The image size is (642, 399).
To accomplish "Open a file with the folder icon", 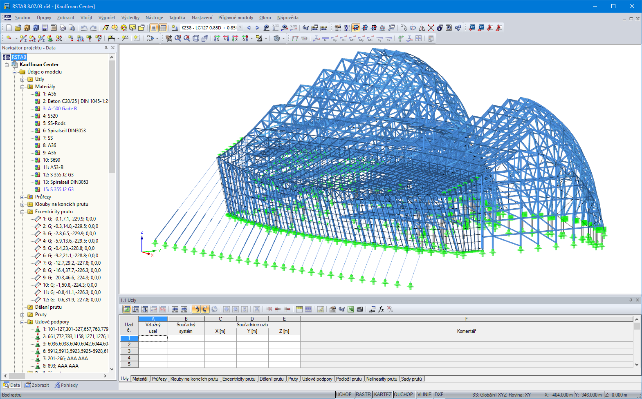I will [18, 28].
